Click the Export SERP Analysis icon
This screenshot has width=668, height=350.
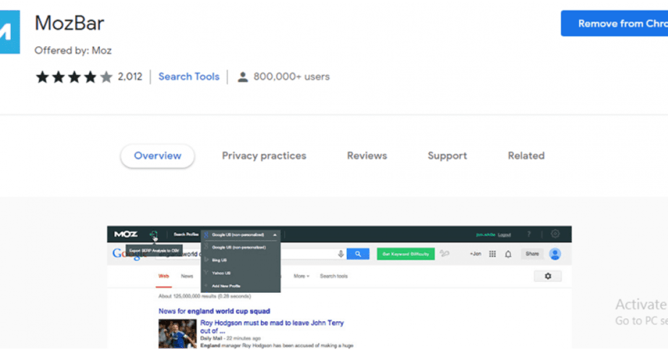point(153,234)
